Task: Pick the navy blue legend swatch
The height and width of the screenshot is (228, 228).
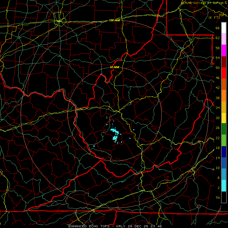Action: pyautogui.click(x=224, y=152)
